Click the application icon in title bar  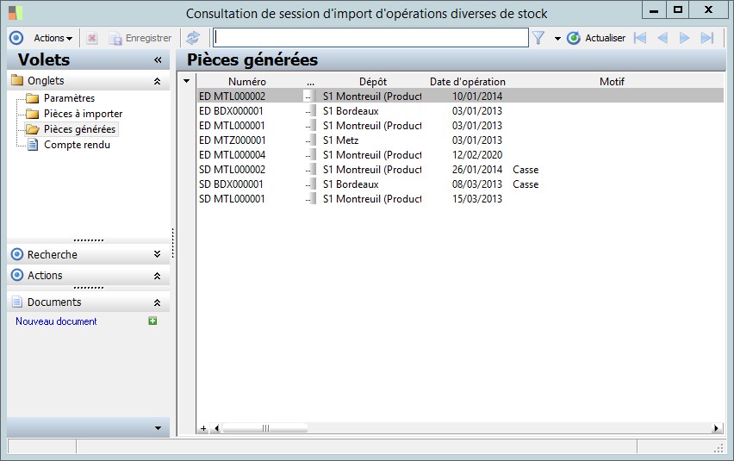16,13
